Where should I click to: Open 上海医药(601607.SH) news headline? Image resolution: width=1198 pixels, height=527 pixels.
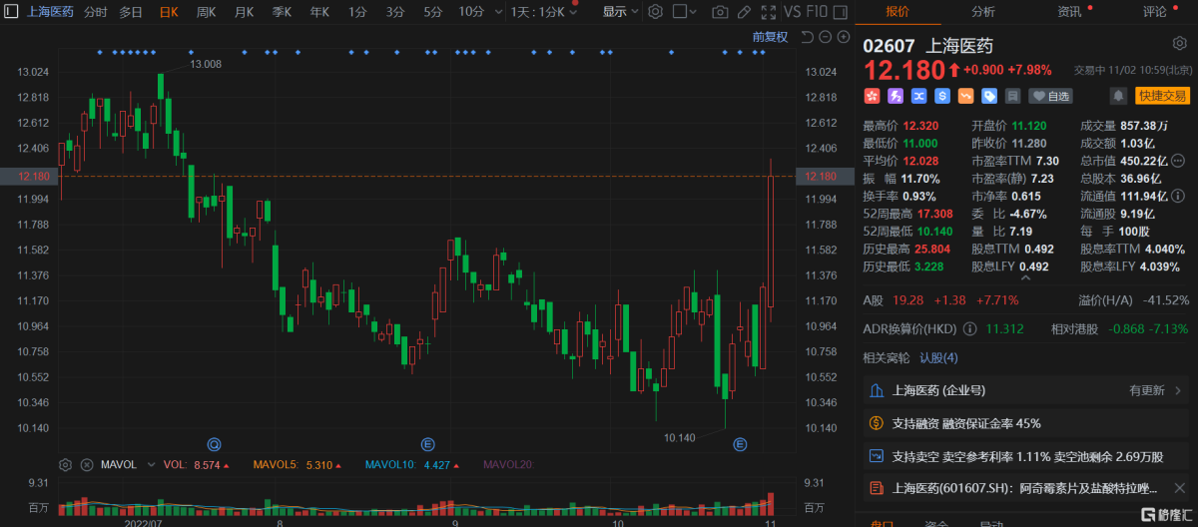[1027, 489]
